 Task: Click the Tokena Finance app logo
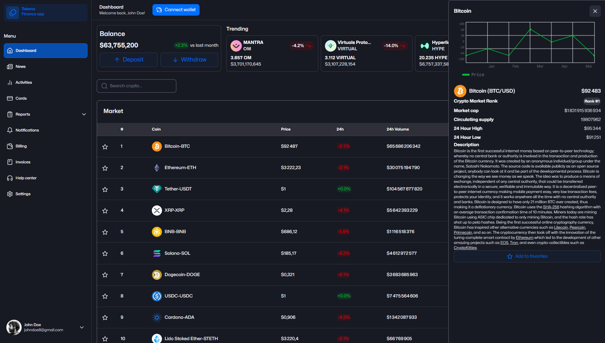click(13, 12)
